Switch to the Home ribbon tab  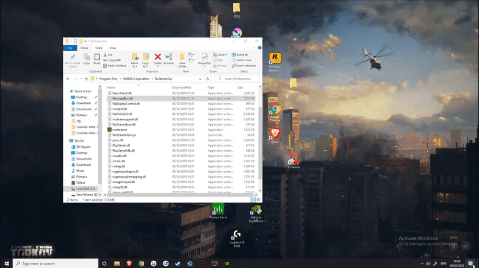(x=84, y=48)
